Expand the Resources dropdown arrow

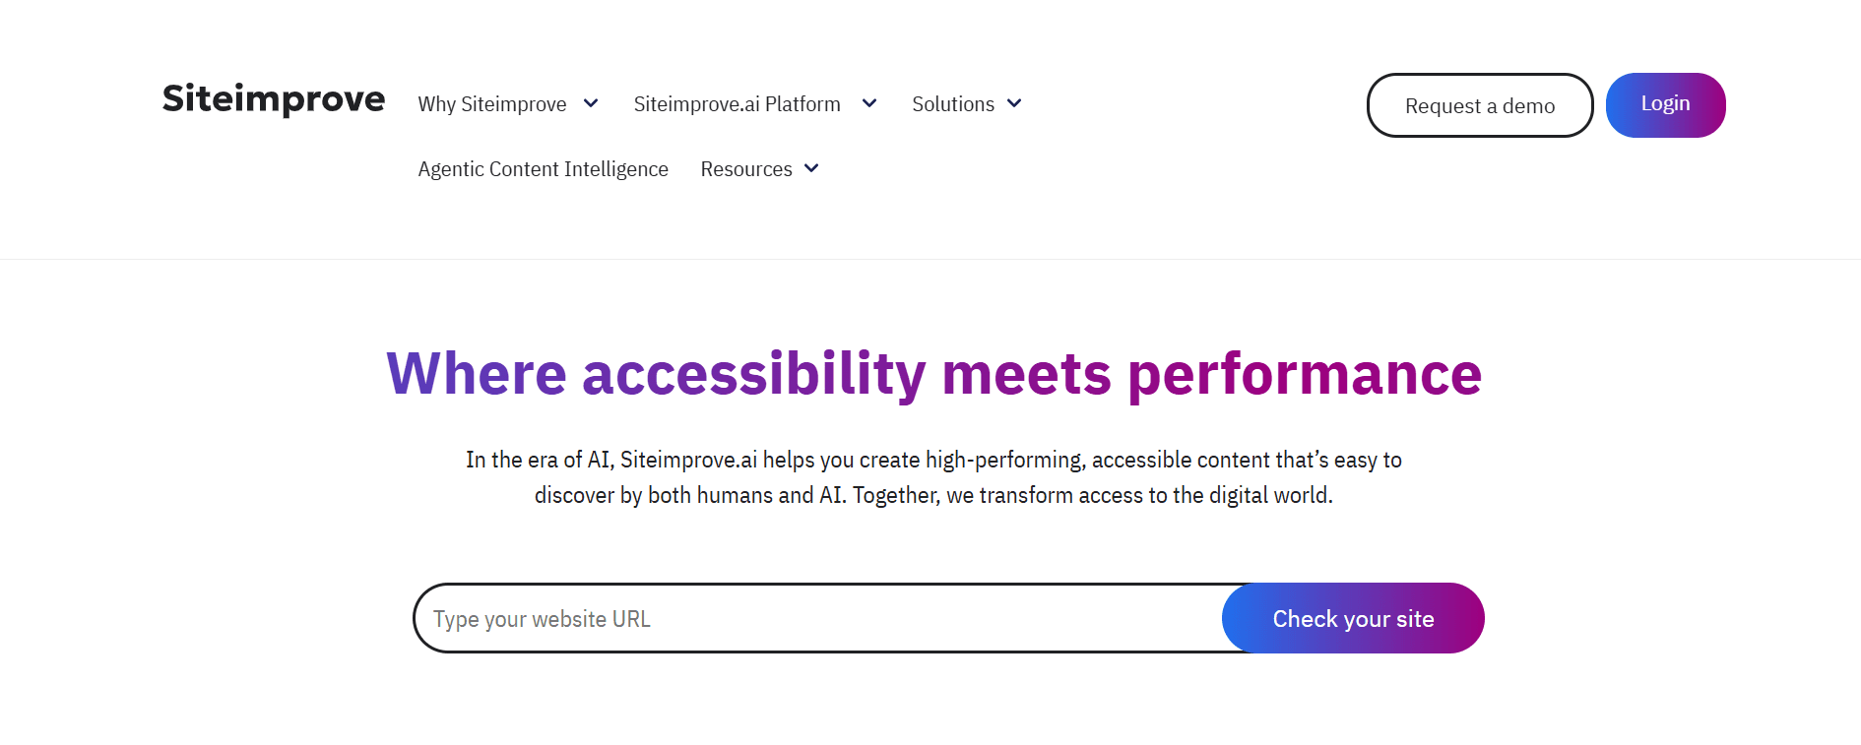click(811, 168)
